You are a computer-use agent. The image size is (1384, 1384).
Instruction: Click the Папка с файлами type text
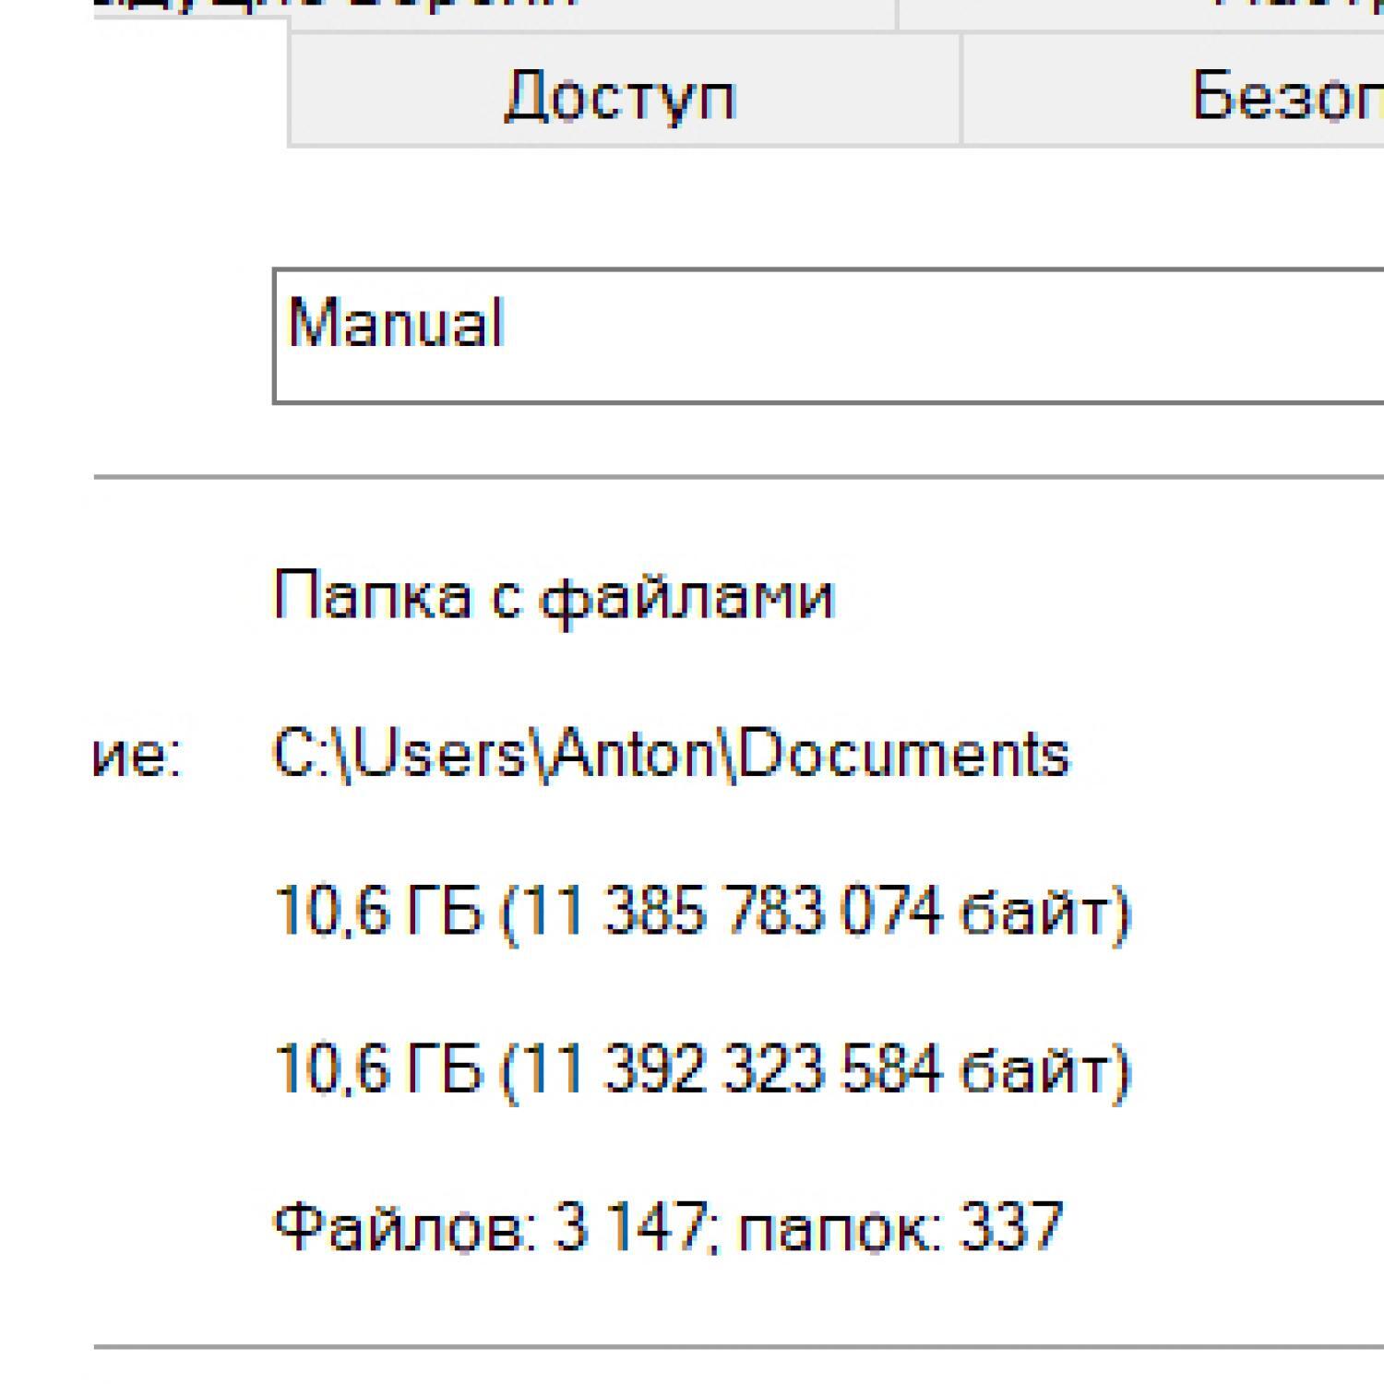pos(554,596)
